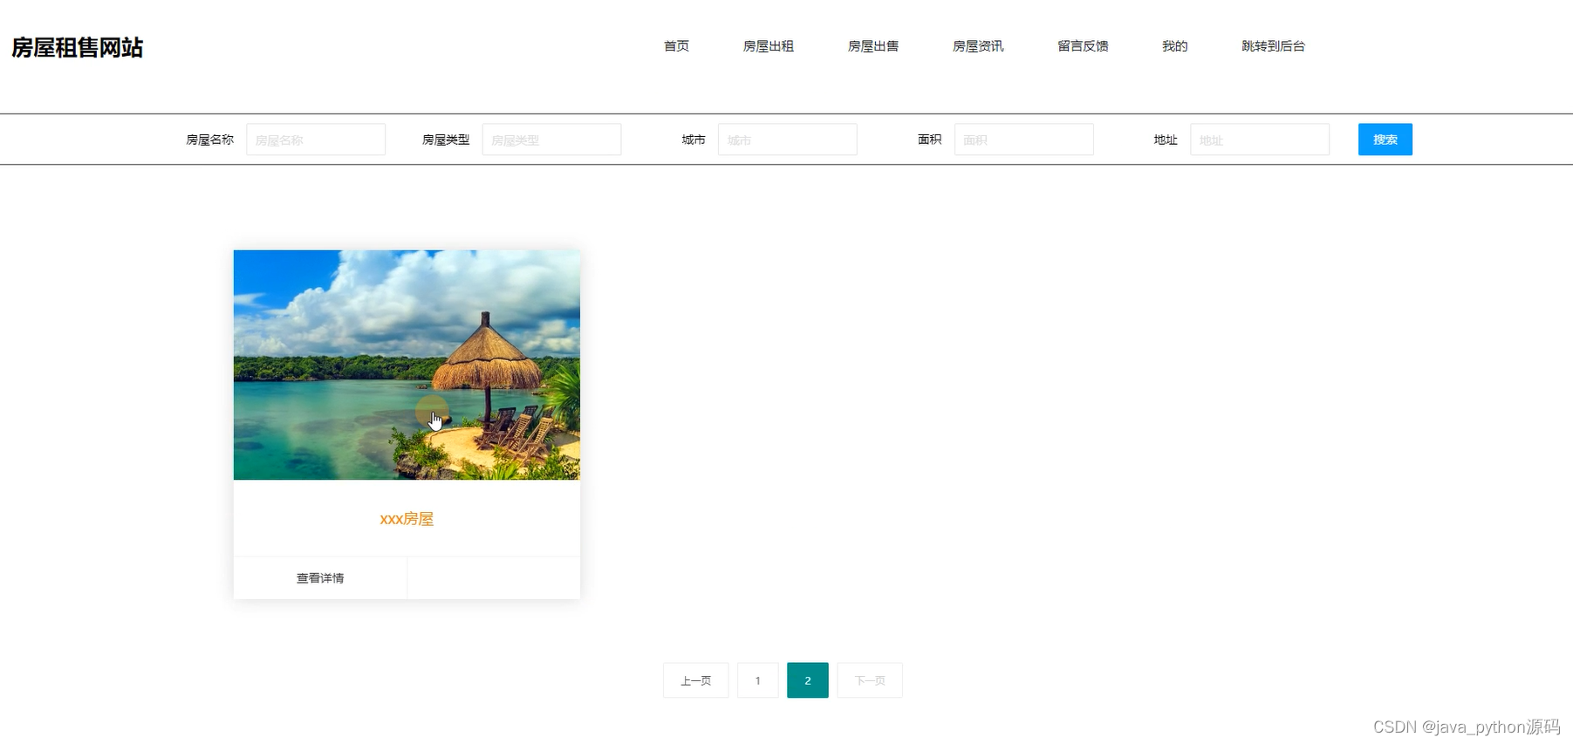Focus the 城市 search input
The image size is (1573, 744).
click(x=787, y=140)
